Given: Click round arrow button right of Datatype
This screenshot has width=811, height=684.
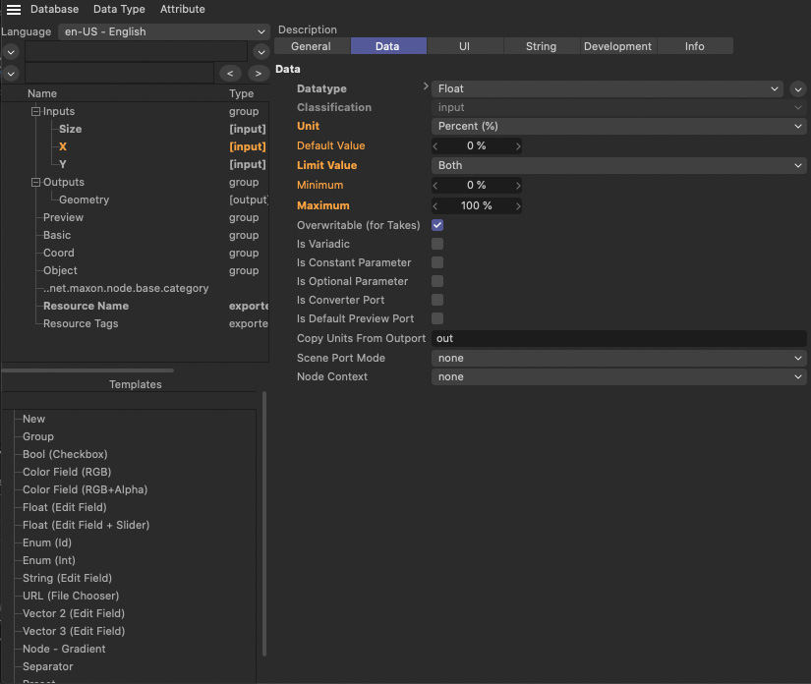Looking at the screenshot, I should [x=798, y=89].
